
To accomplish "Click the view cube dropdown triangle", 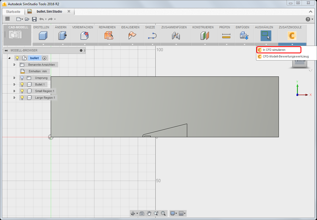I will tap(310, 70).
